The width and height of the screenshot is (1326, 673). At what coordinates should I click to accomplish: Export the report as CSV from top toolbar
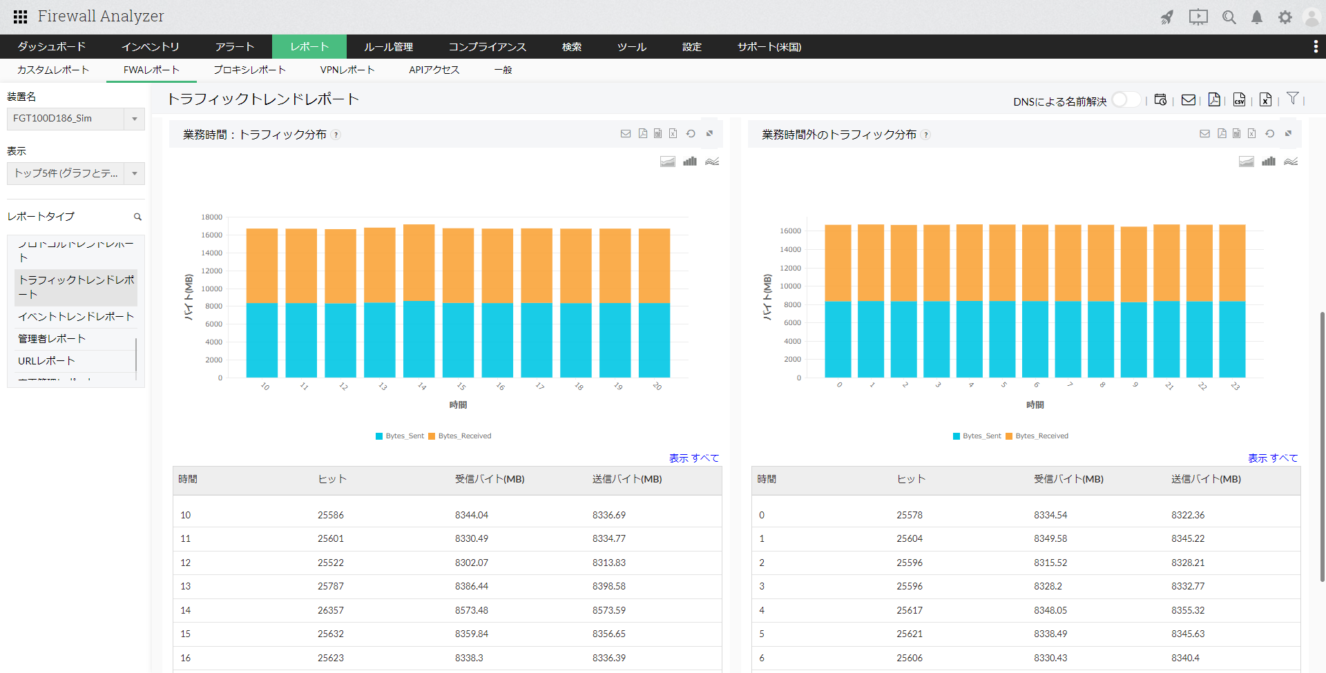pyautogui.click(x=1240, y=100)
